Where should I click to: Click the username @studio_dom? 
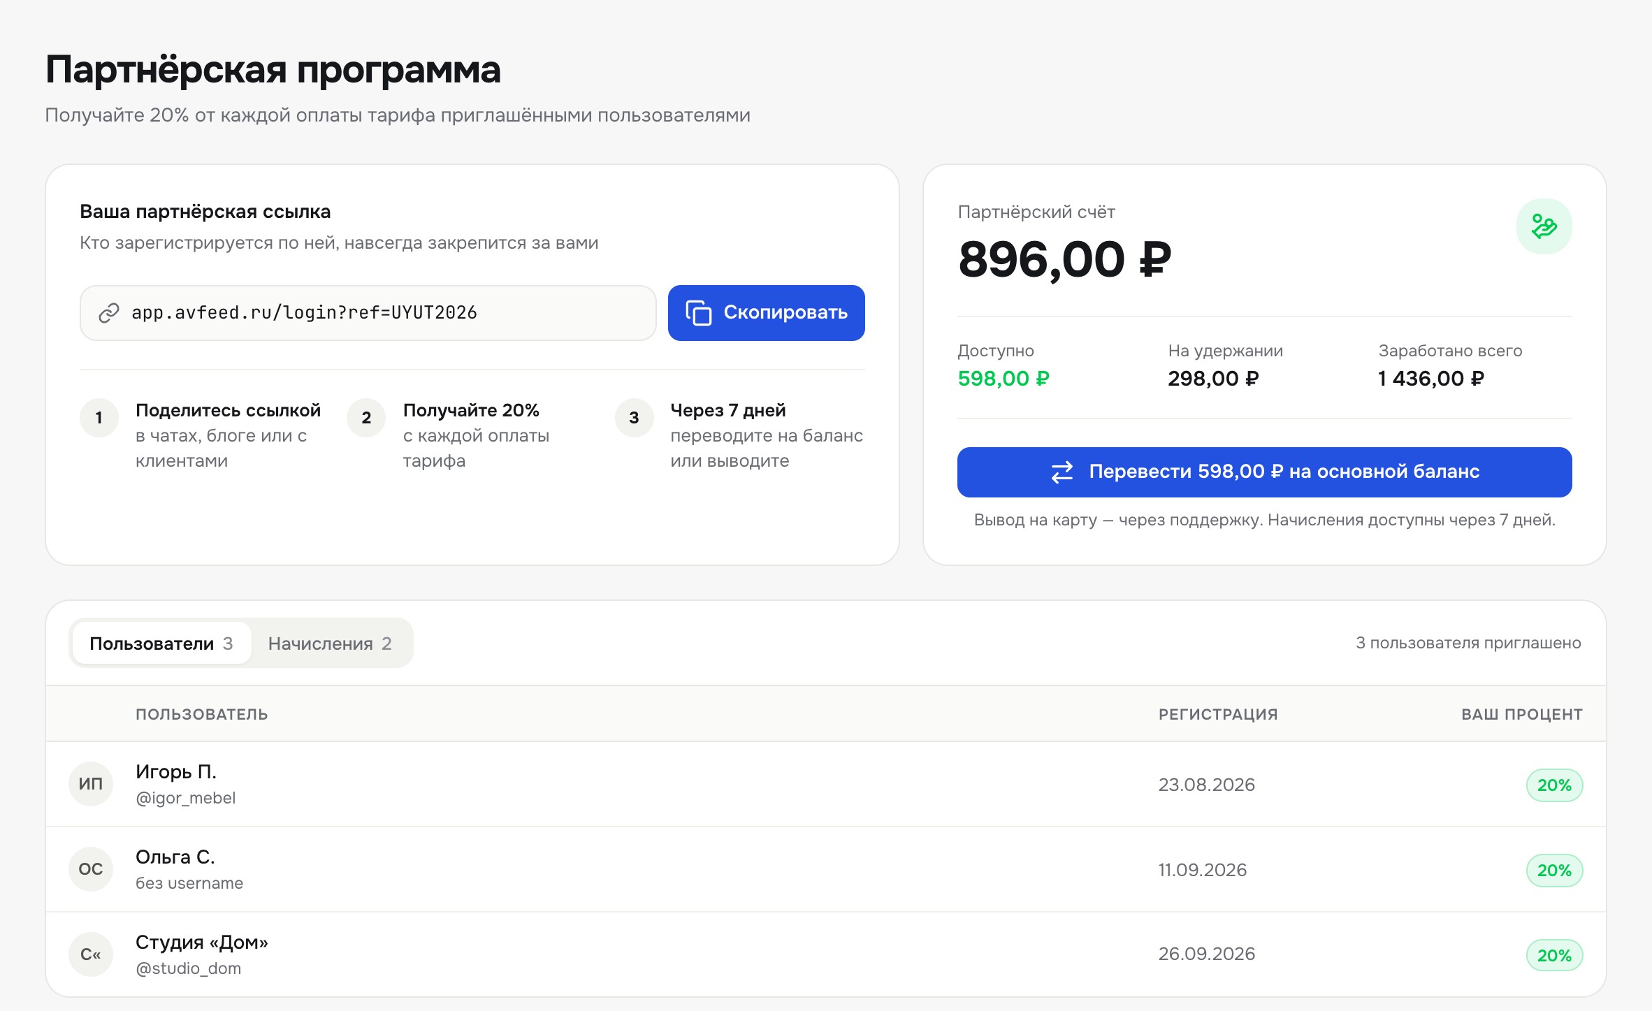coord(188,968)
